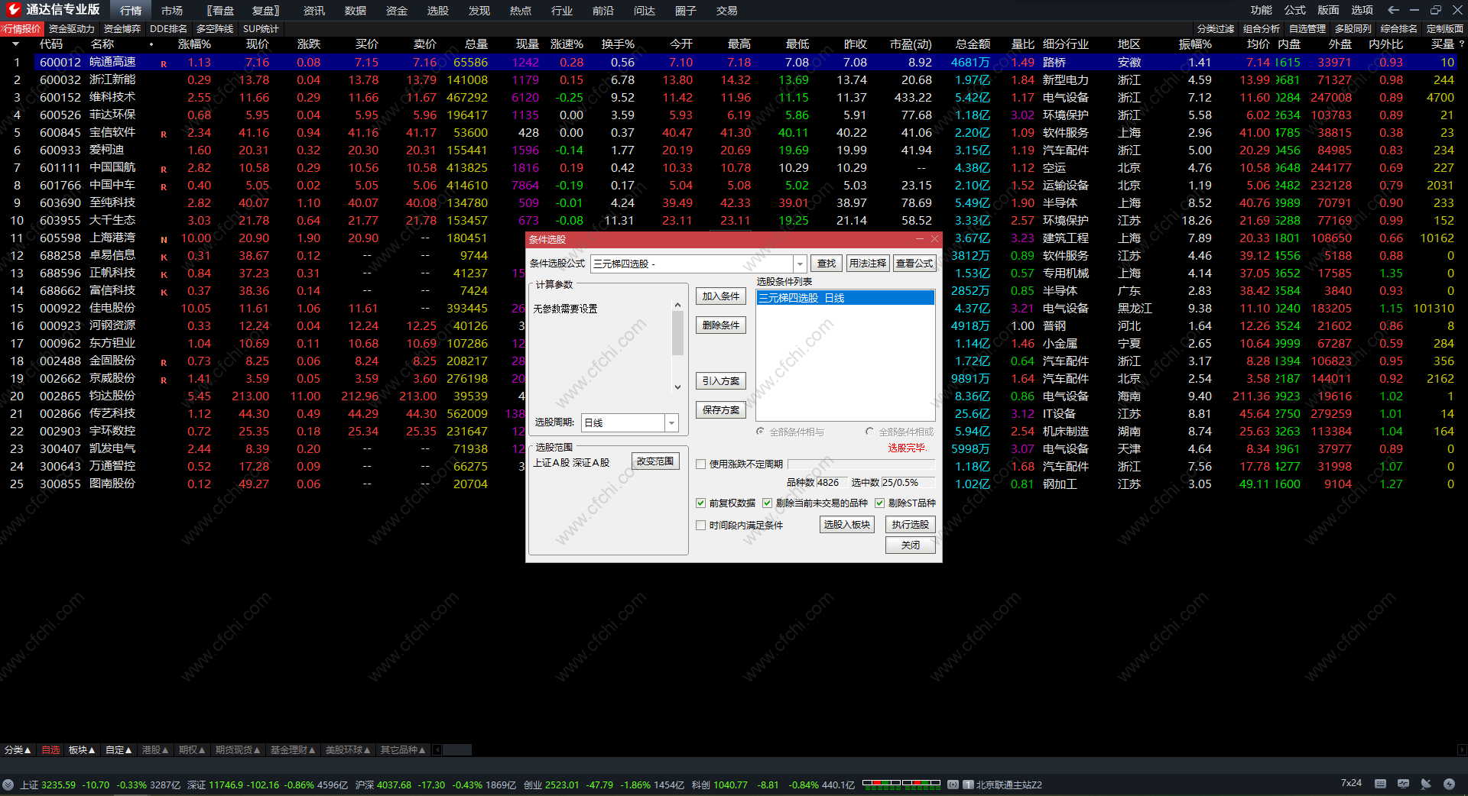Click the Tongdaxin red logo icon
The height and width of the screenshot is (796, 1468).
13,10
